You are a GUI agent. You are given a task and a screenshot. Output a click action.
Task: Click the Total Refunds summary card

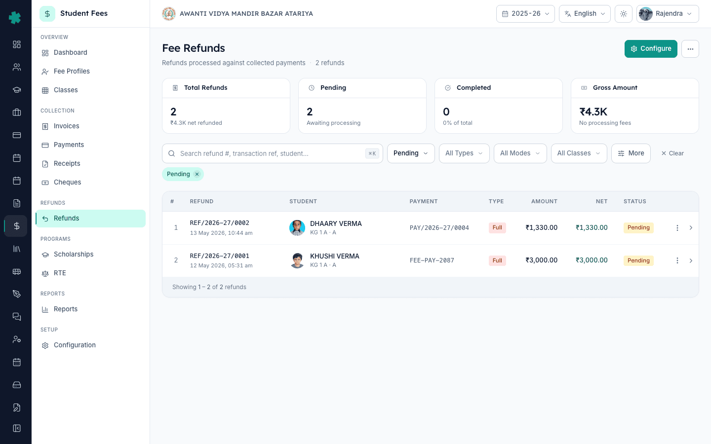pyautogui.click(x=226, y=106)
